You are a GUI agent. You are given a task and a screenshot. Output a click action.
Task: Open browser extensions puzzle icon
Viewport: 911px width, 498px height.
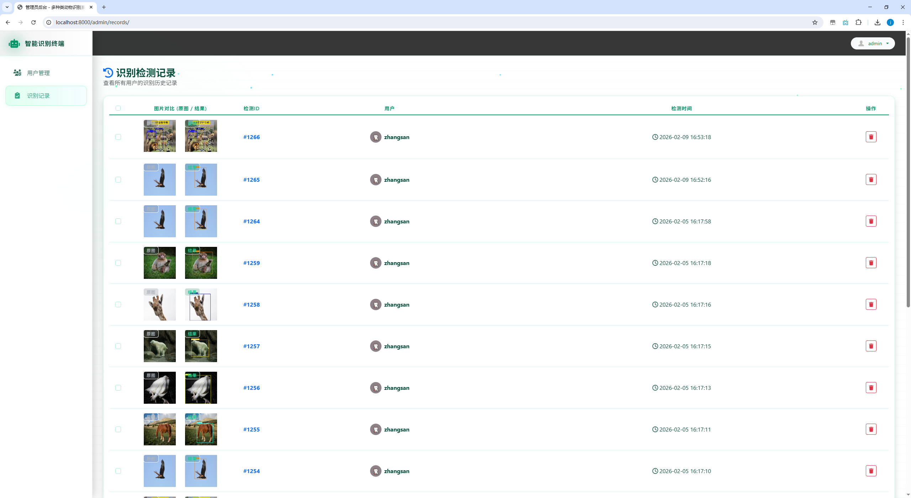tap(858, 22)
